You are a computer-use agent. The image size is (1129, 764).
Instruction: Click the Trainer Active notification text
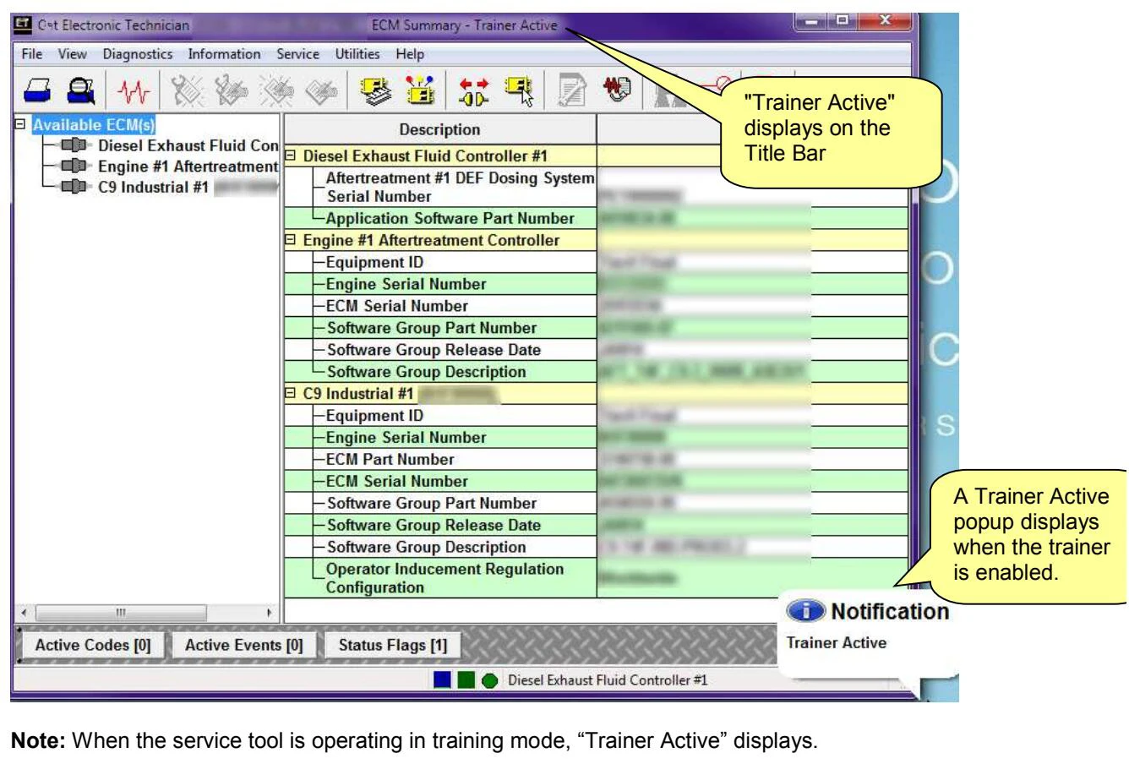837,643
